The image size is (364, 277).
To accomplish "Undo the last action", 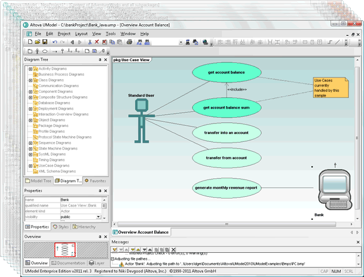I will click(x=55, y=42).
